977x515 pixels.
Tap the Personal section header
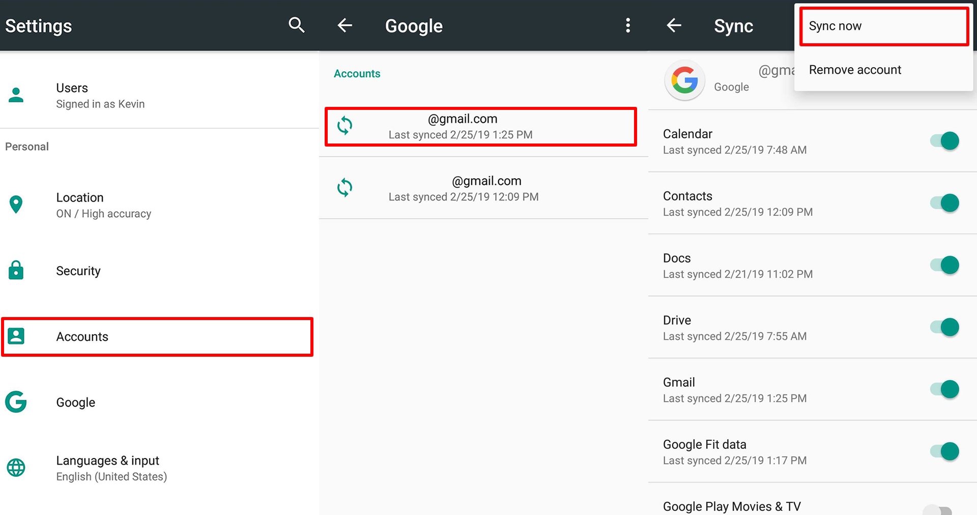pos(27,147)
